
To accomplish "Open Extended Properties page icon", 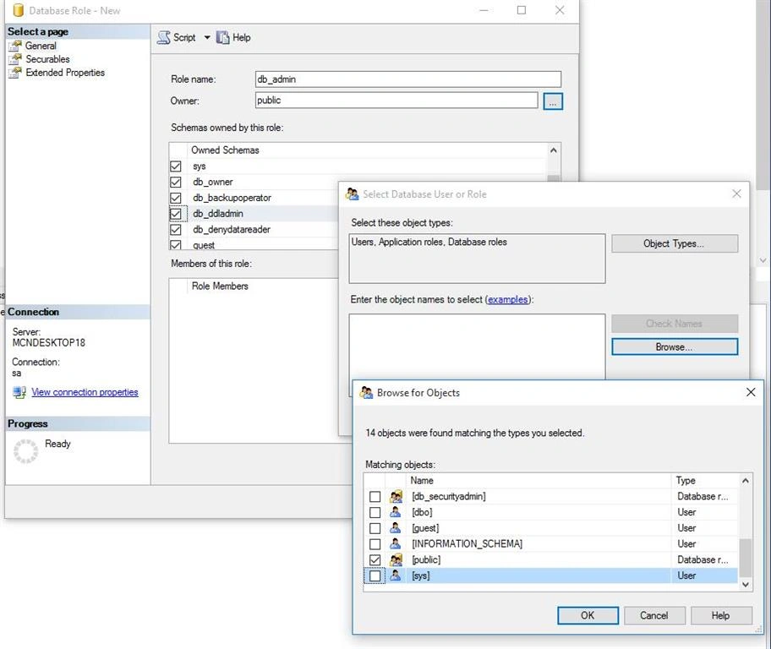I will (x=15, y=73).
